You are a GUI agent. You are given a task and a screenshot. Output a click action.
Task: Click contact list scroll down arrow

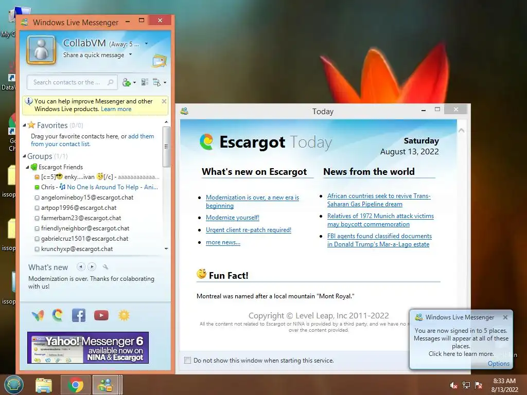(x=166, y=248)
